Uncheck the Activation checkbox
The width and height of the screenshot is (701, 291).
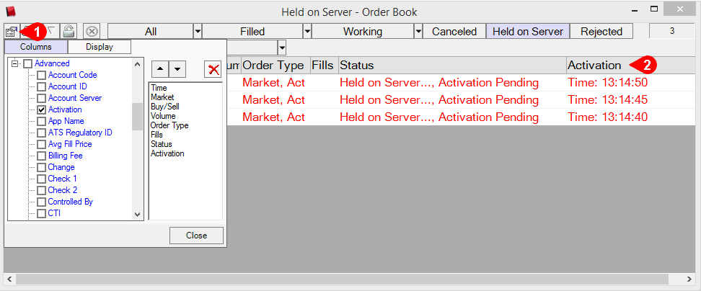[42, 109]
